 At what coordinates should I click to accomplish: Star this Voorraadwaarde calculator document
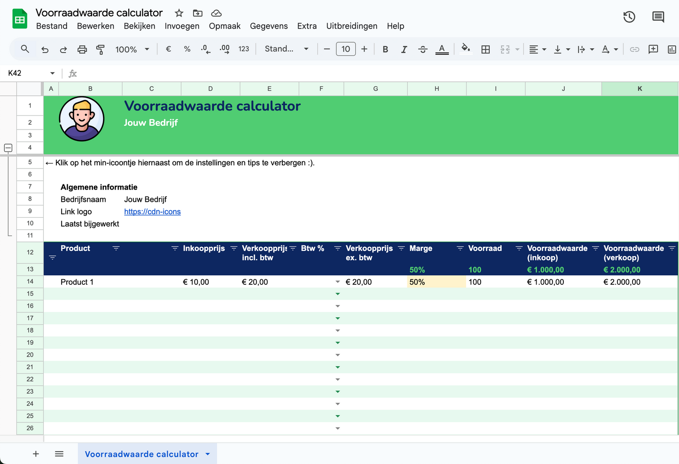tap(179, 13)
